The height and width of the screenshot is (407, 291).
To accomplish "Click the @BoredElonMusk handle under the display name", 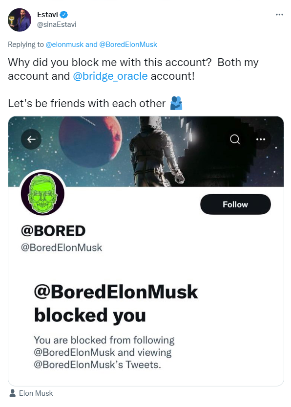I will click(x=62, y=248).
